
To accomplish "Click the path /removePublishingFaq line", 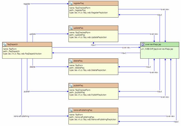I will coord(82,117).
